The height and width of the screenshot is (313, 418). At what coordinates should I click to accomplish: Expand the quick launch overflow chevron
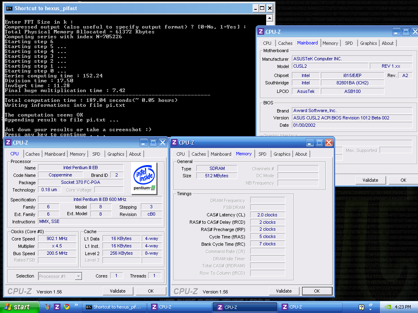(x=76, y=305)
